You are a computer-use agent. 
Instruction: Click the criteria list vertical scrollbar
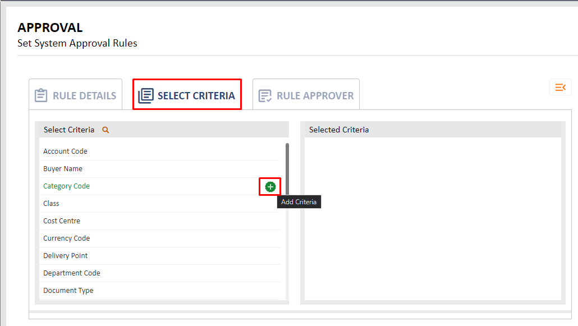click(x=287, y=169)
